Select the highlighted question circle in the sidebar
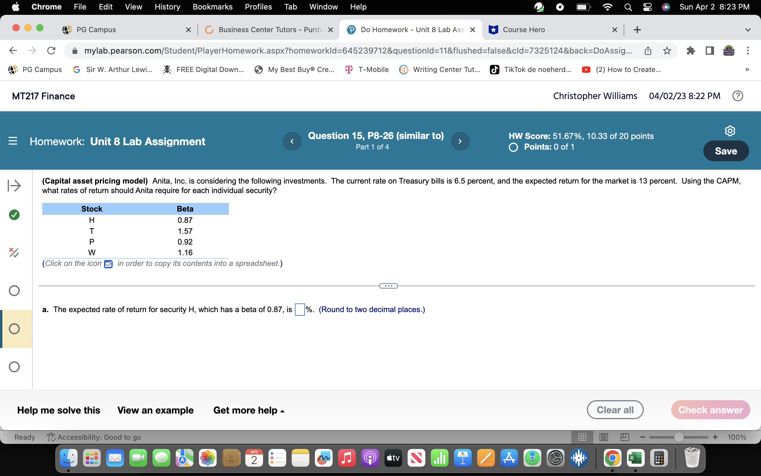 (x=14, y=329)
